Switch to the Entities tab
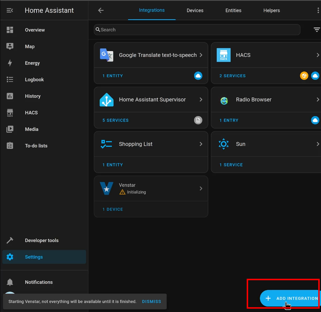Screen dimensions: 321x312 pyautogui.click(x=233, y=10)
